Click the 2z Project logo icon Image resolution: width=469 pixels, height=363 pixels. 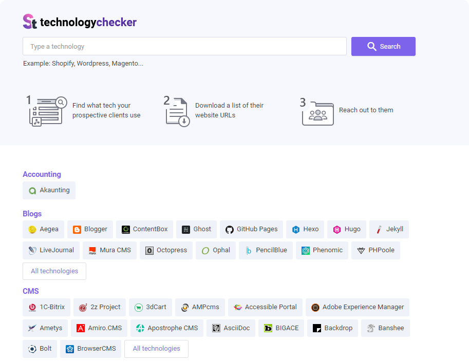(x=83, y=308)
